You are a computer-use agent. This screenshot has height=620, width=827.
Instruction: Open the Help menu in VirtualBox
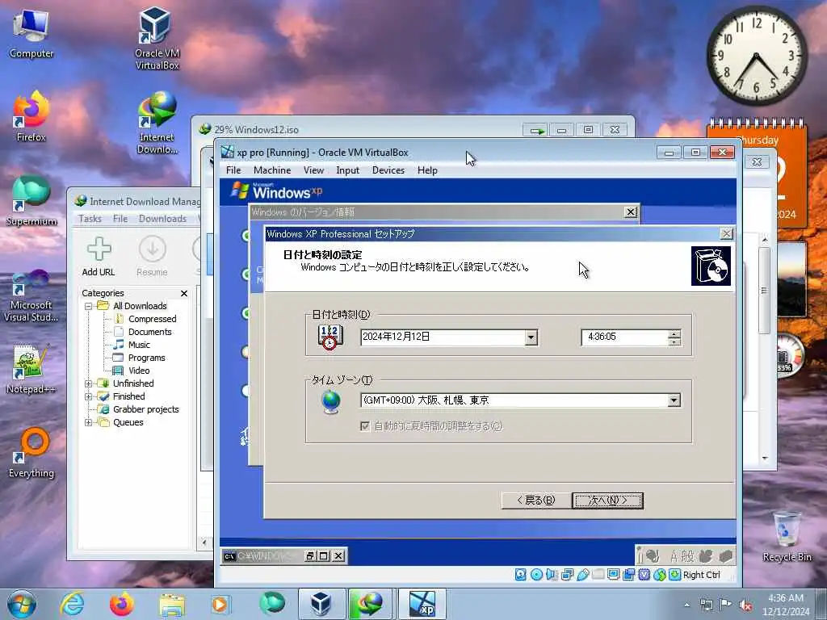[x=427, y=170]
